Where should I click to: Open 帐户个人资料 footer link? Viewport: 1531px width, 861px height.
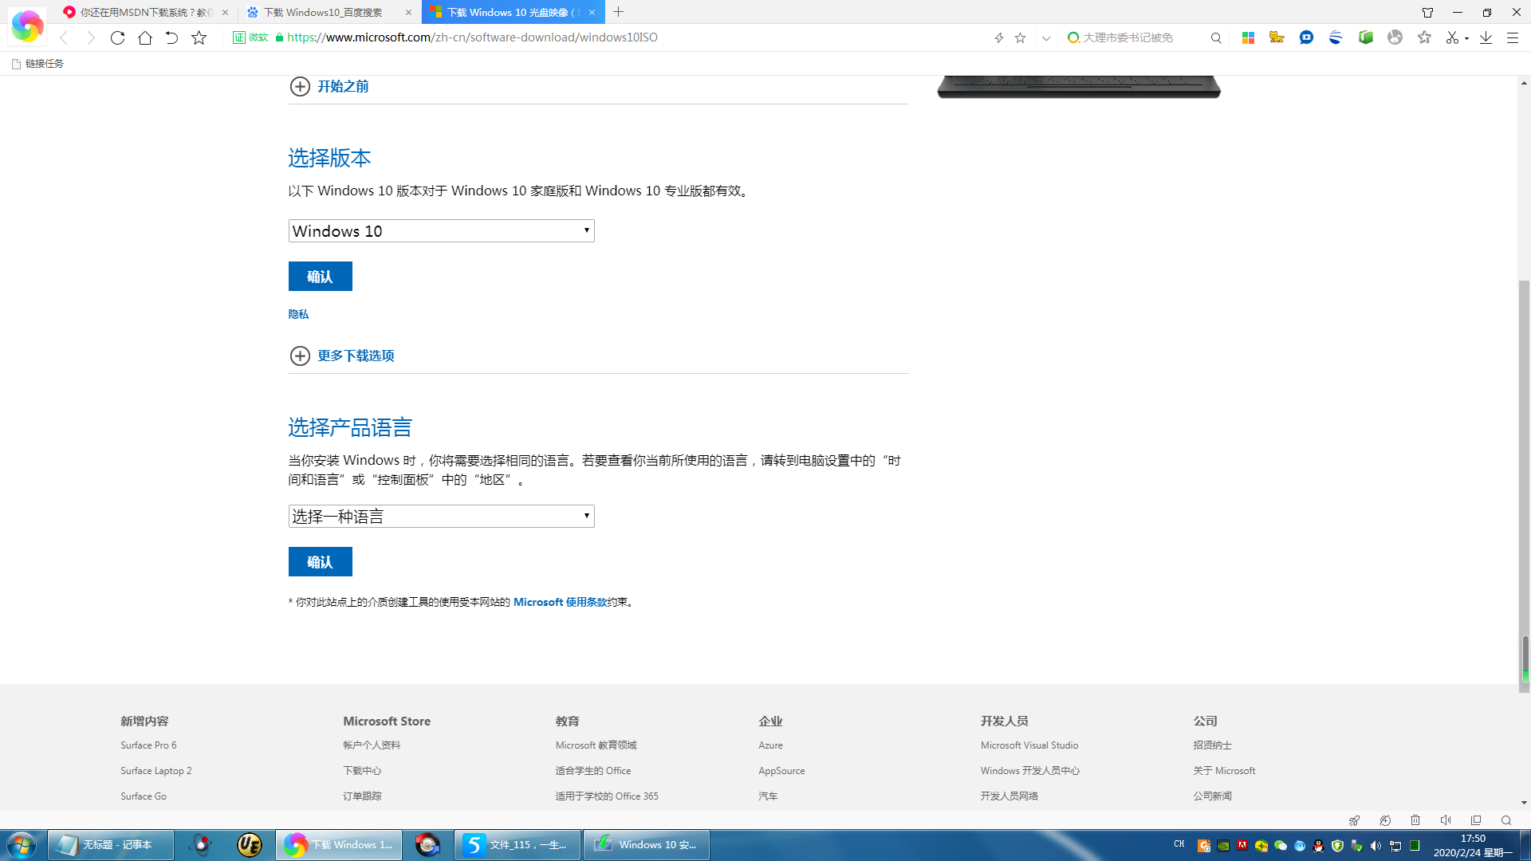point(372,745)
